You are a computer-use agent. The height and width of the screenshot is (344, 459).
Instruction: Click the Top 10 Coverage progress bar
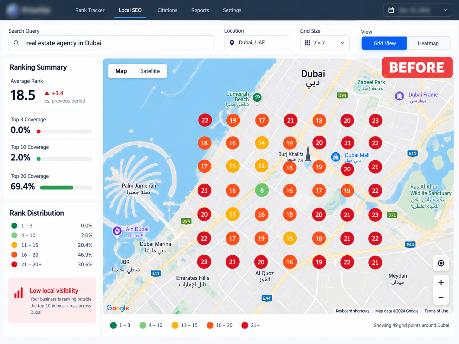click(x=64, y=159)
